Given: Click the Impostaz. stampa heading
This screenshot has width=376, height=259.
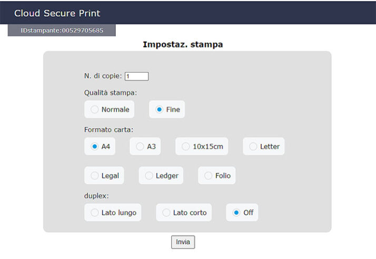Looking at the screenshot, I should coord(183,45).
